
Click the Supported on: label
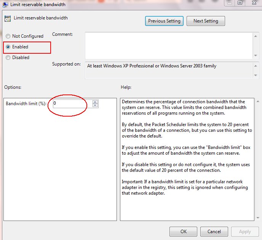[x=66, y=64]
